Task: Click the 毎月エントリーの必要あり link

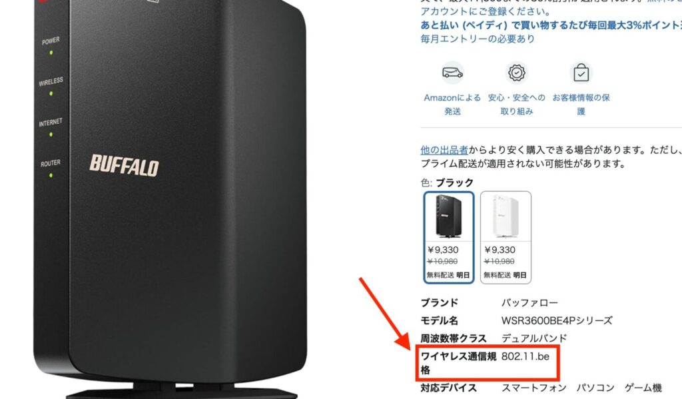Action: coord(478,39)
